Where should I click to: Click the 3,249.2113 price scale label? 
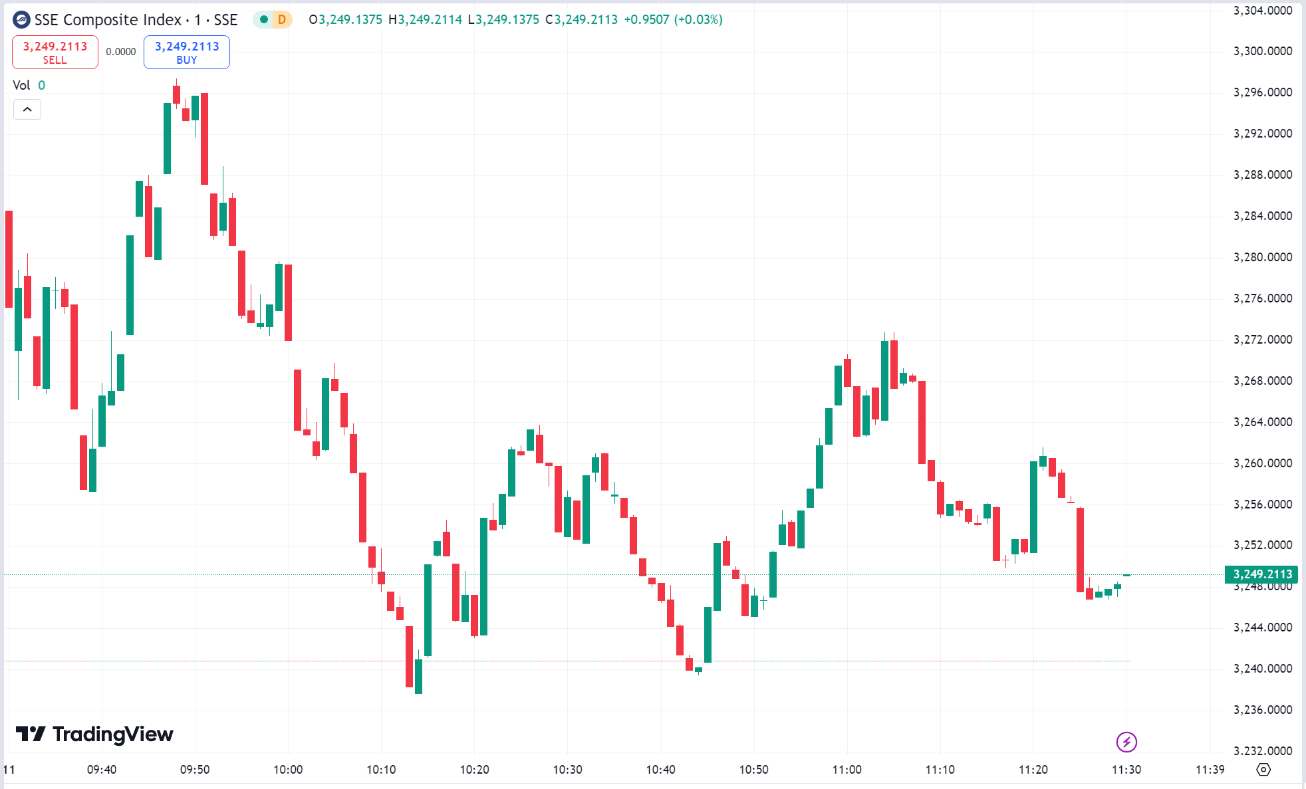point(1261,574)
